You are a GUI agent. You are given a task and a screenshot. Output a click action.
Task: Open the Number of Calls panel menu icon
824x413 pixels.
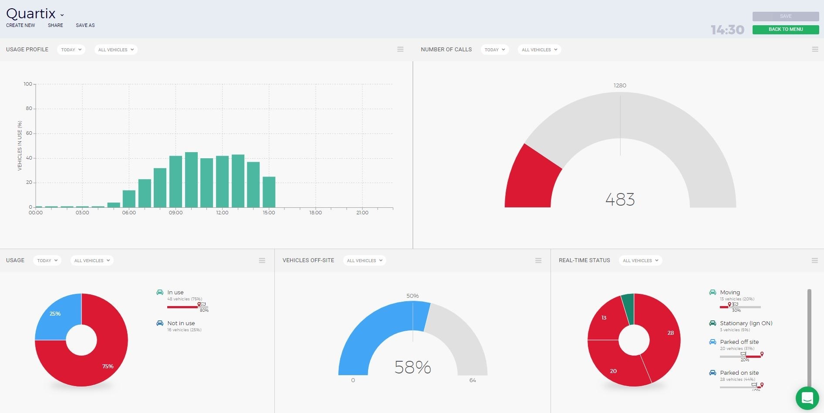click(x=815, y=50)
